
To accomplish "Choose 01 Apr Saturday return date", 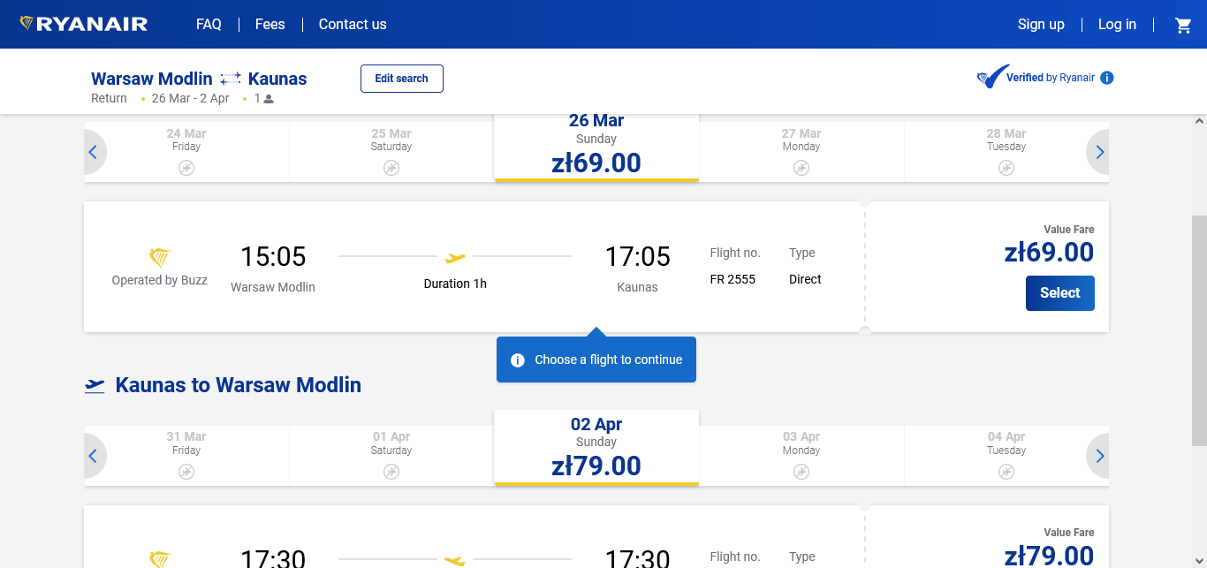I will point(391,456).
